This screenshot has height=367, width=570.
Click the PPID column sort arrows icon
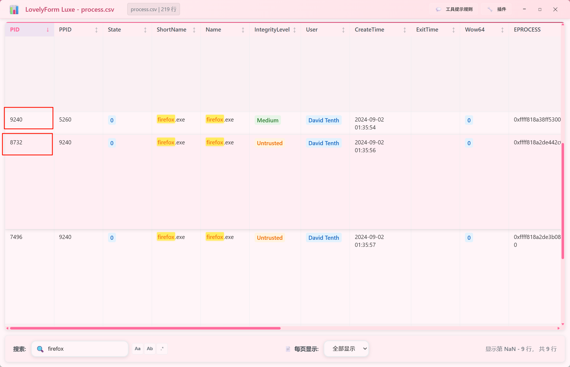pos(96,30)
